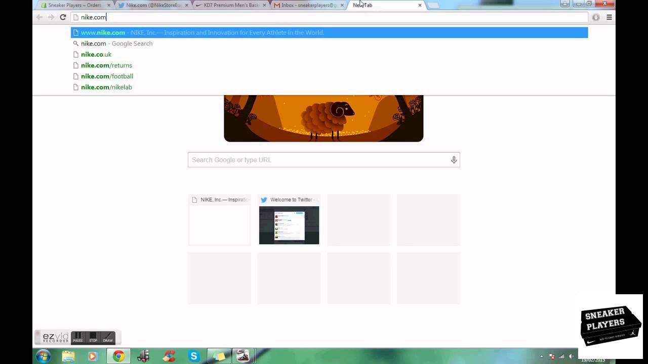This screenshot has height=364, width=648.
Task: Reload the page with the refresh icon
Action: tap(63, 17)
